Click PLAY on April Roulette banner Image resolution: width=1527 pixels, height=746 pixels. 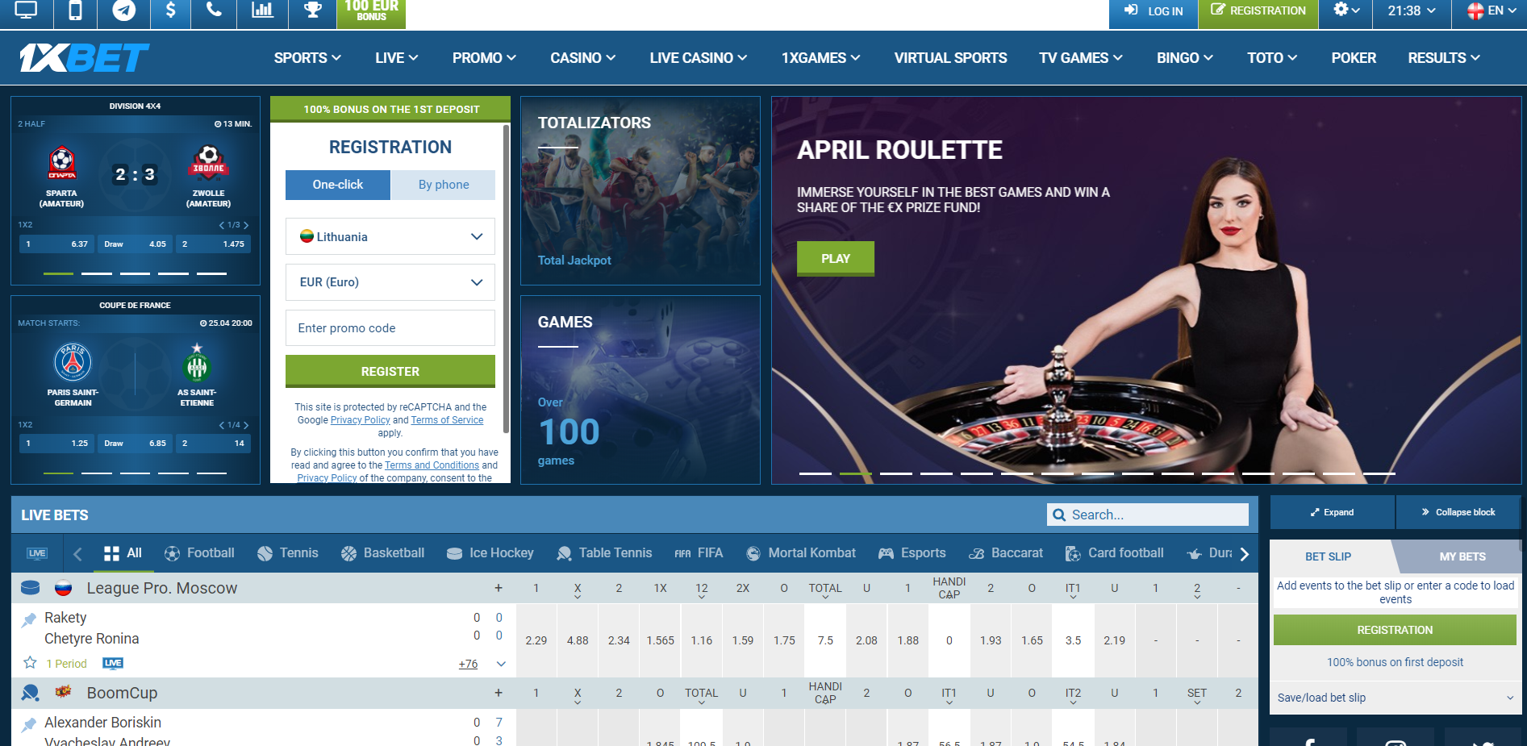pyautogui.click(x=836, y=259)
